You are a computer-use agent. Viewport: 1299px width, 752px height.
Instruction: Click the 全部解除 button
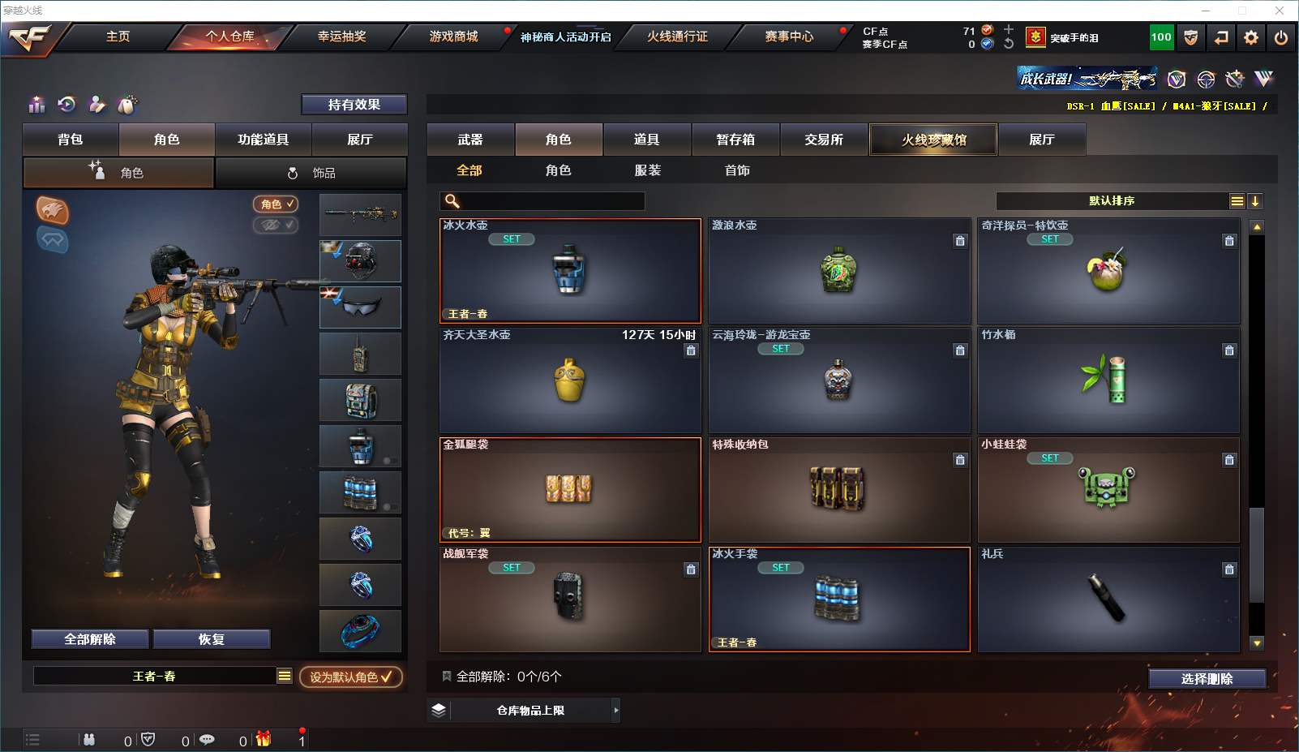(x=90, y=639)
